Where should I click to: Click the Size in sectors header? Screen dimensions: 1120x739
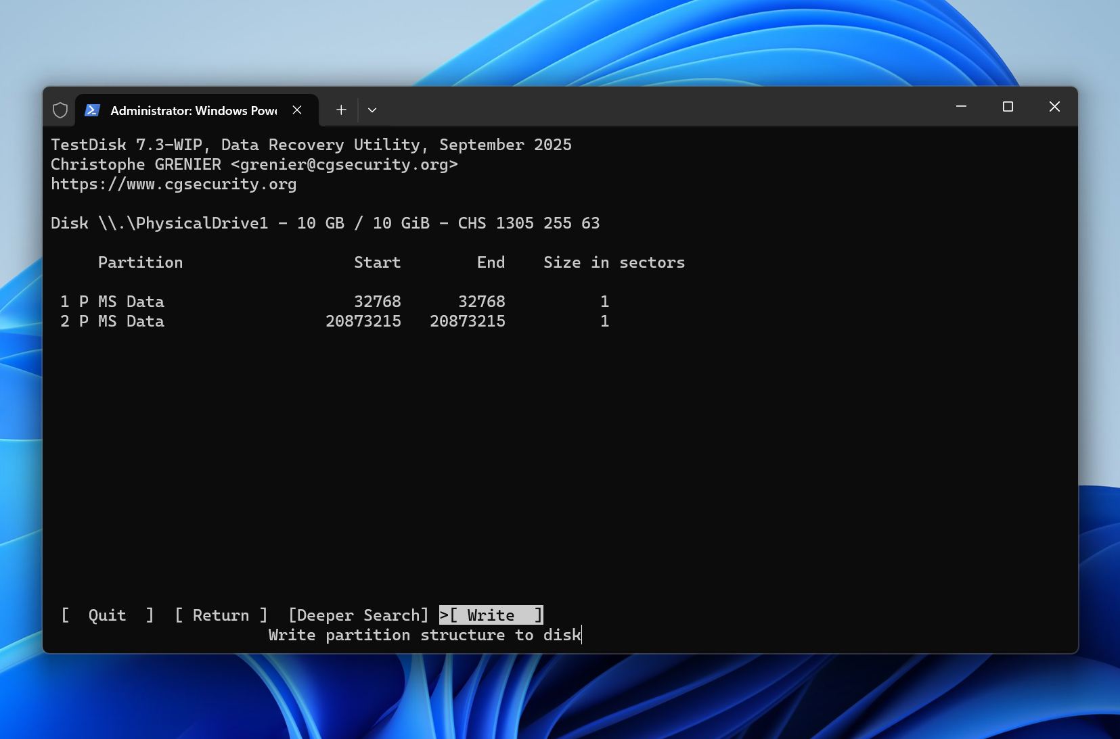click(x=614, y=262)
